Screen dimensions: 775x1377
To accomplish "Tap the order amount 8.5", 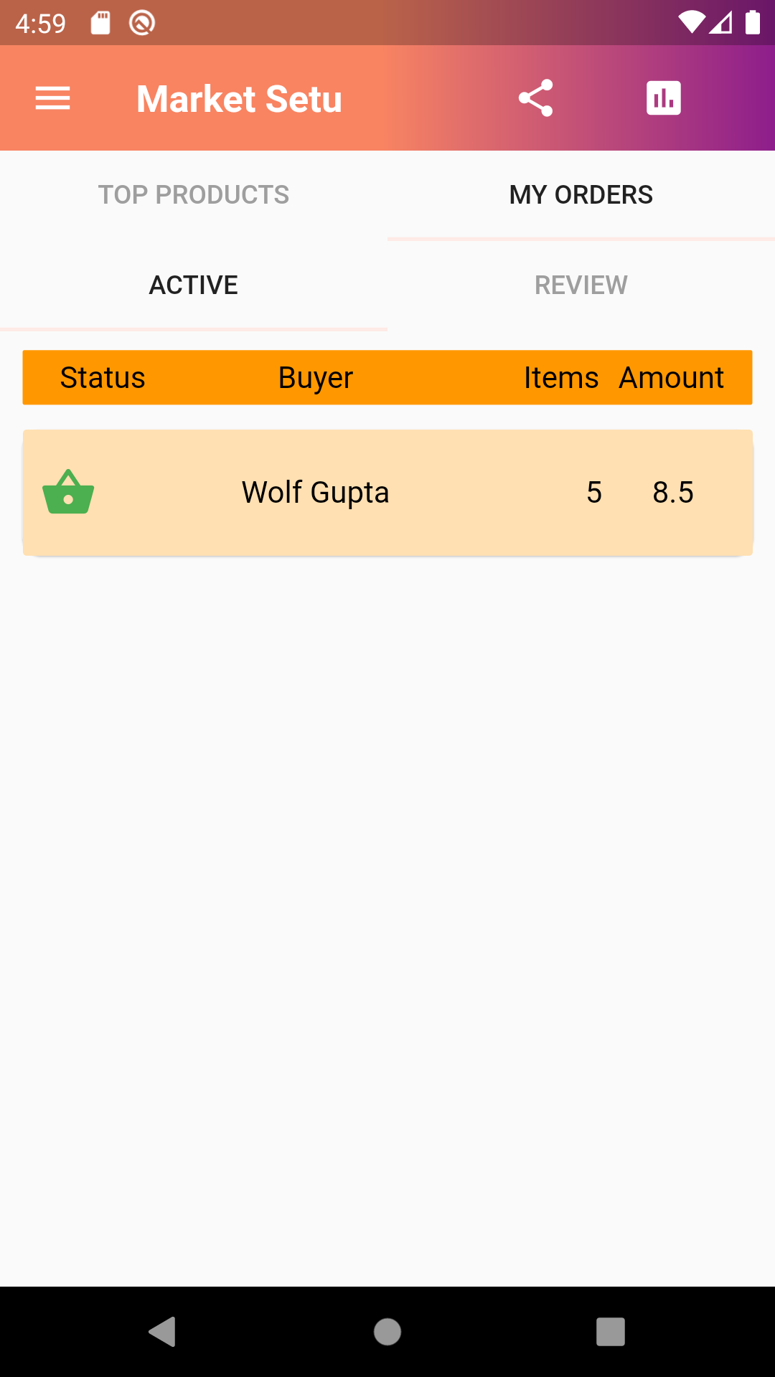I will 673,493.
